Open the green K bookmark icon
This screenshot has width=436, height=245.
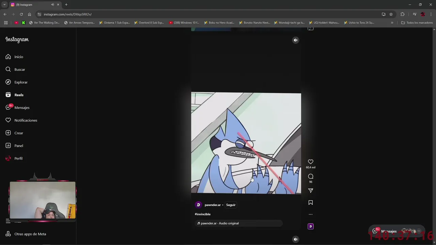[24, 23]
